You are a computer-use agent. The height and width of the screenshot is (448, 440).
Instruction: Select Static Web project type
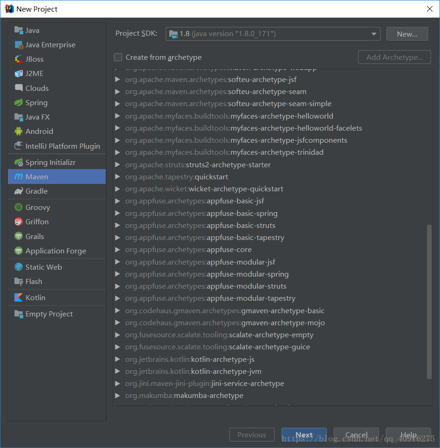tap(57, 267)
